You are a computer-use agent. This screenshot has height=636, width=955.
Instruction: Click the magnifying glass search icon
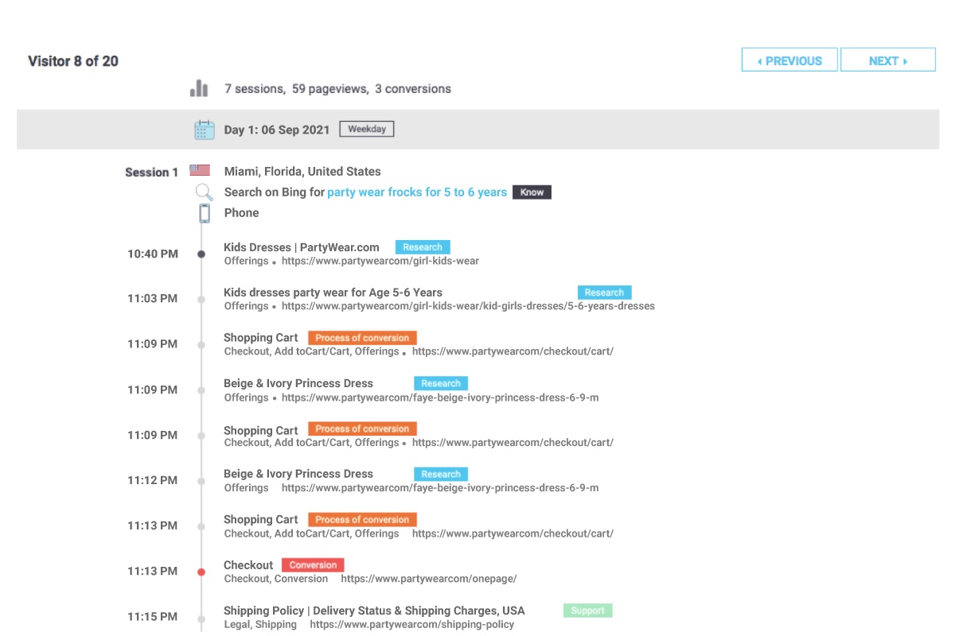click(203, 192)
